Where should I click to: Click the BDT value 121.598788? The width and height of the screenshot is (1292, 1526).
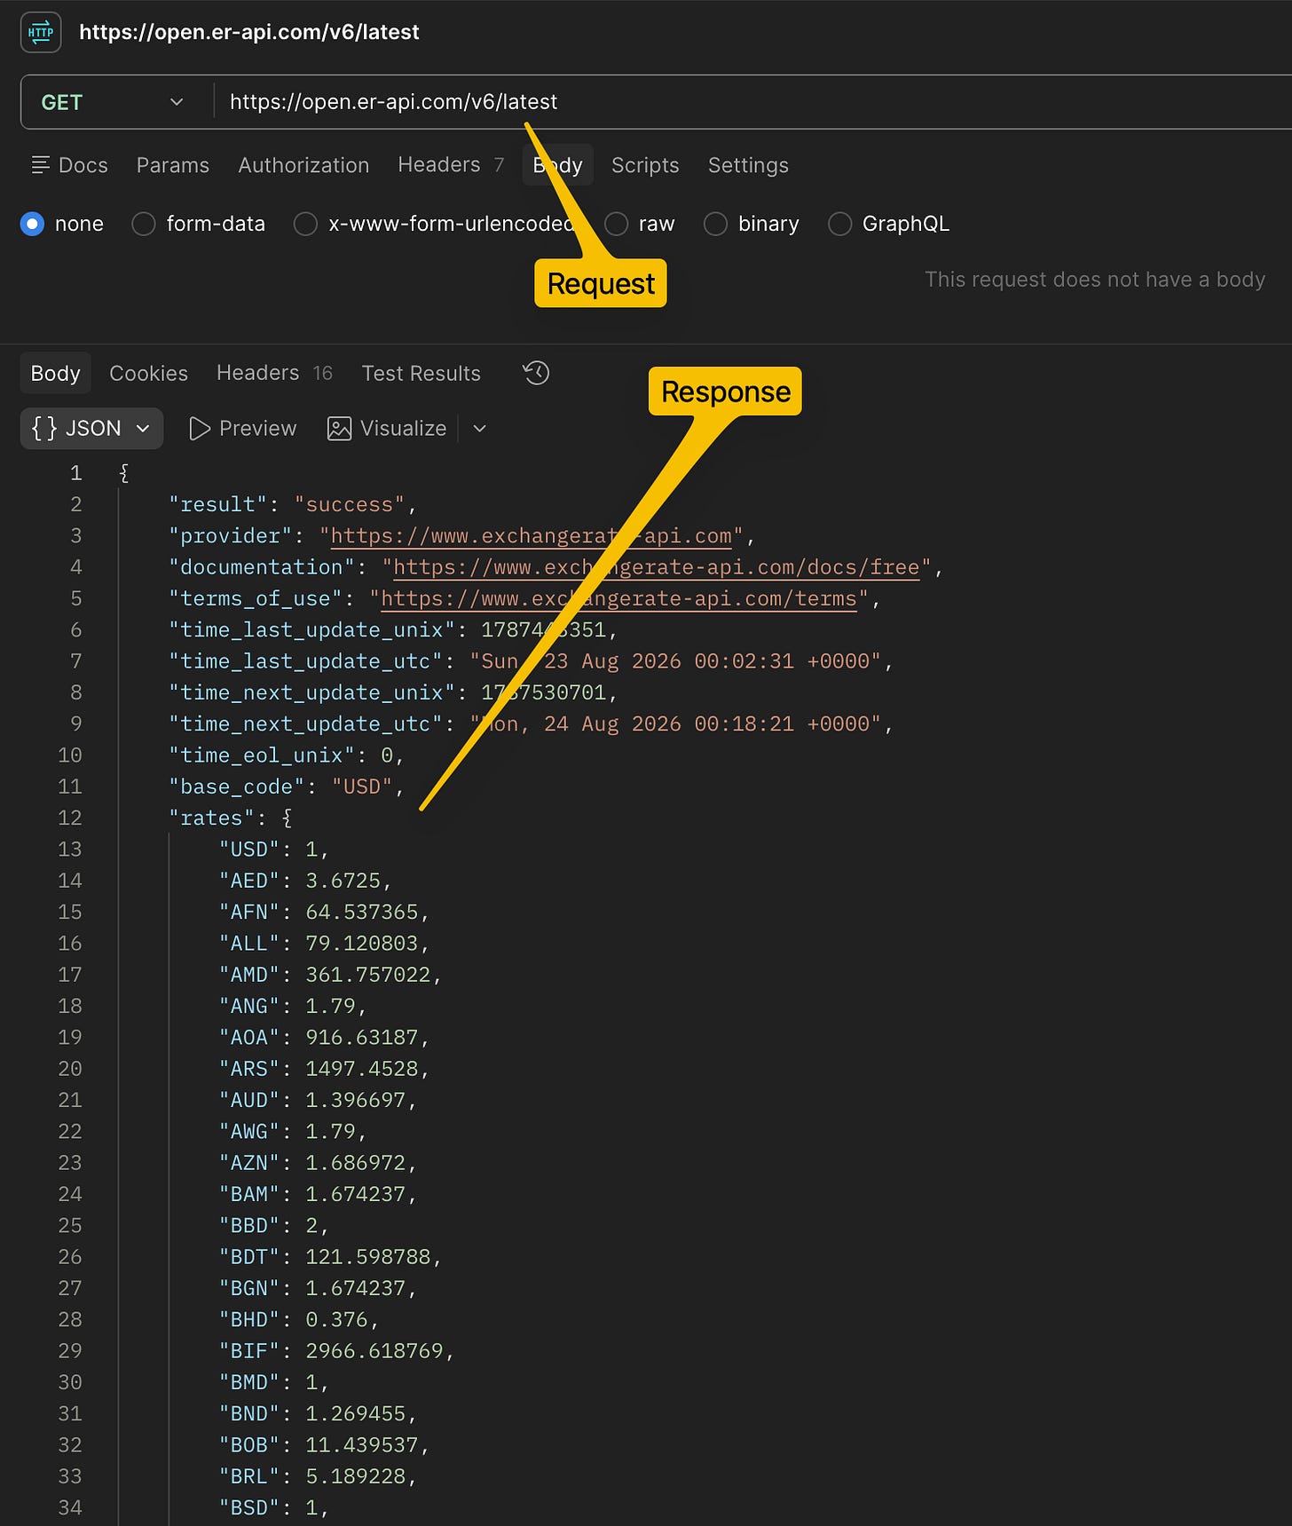tap(368, 1257)
